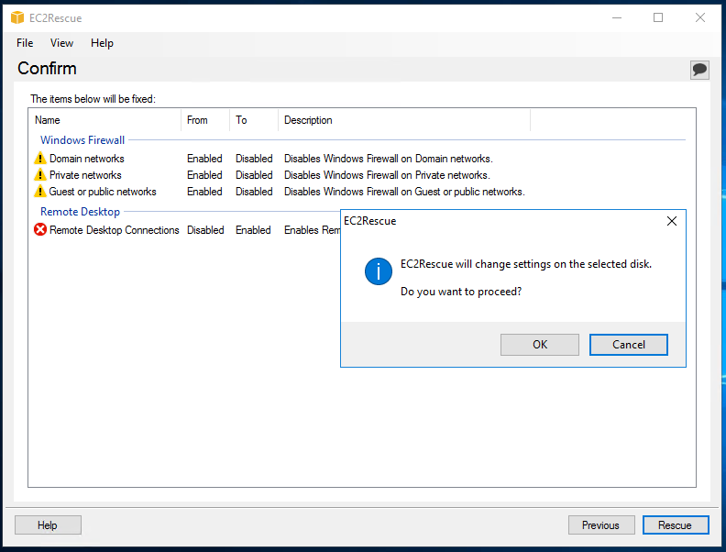The width and height of the screenshot is (726, 552).
Task: Click the Rescue button
Action: tap(676, 525)
